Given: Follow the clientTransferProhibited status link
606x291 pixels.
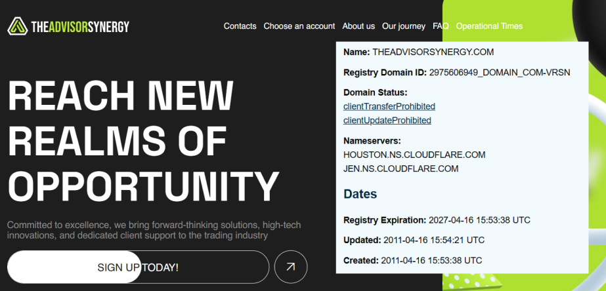Looking at the screenshot, I should click(389, 106).
